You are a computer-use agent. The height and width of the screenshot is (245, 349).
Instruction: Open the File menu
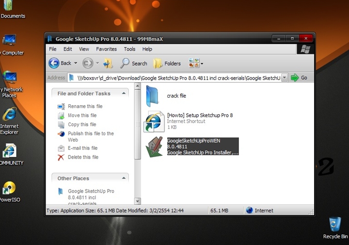tap(53, 49)
